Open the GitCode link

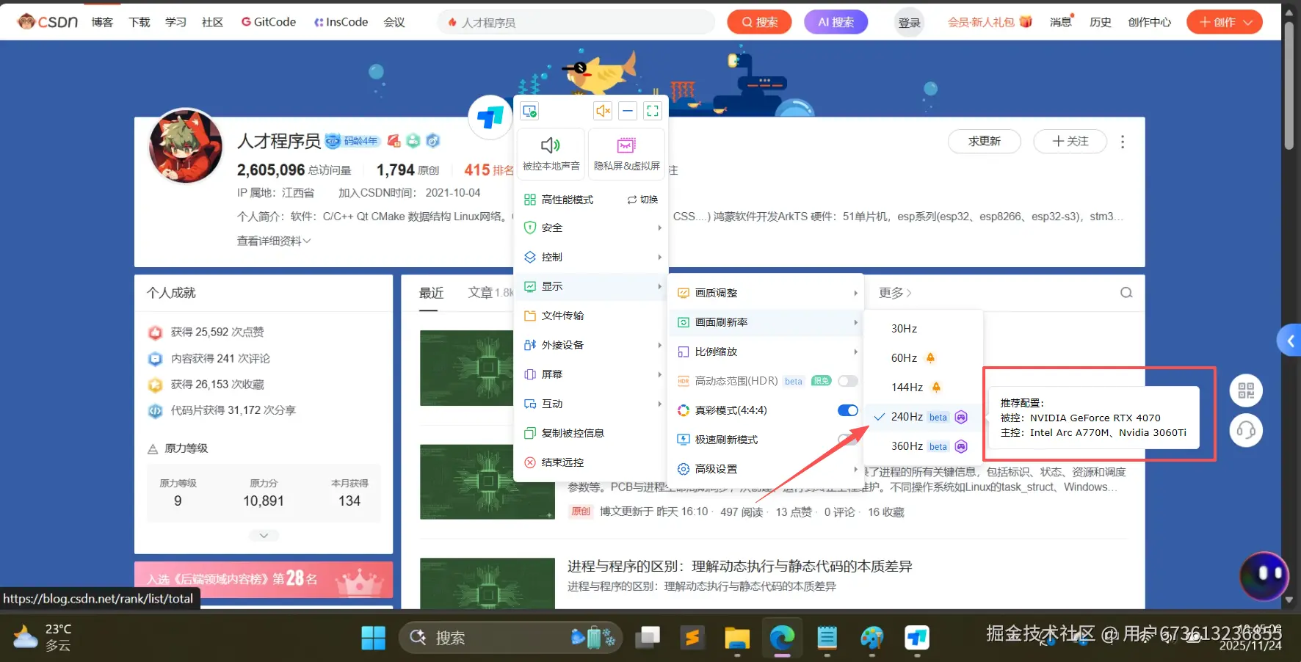pos(269,22)
